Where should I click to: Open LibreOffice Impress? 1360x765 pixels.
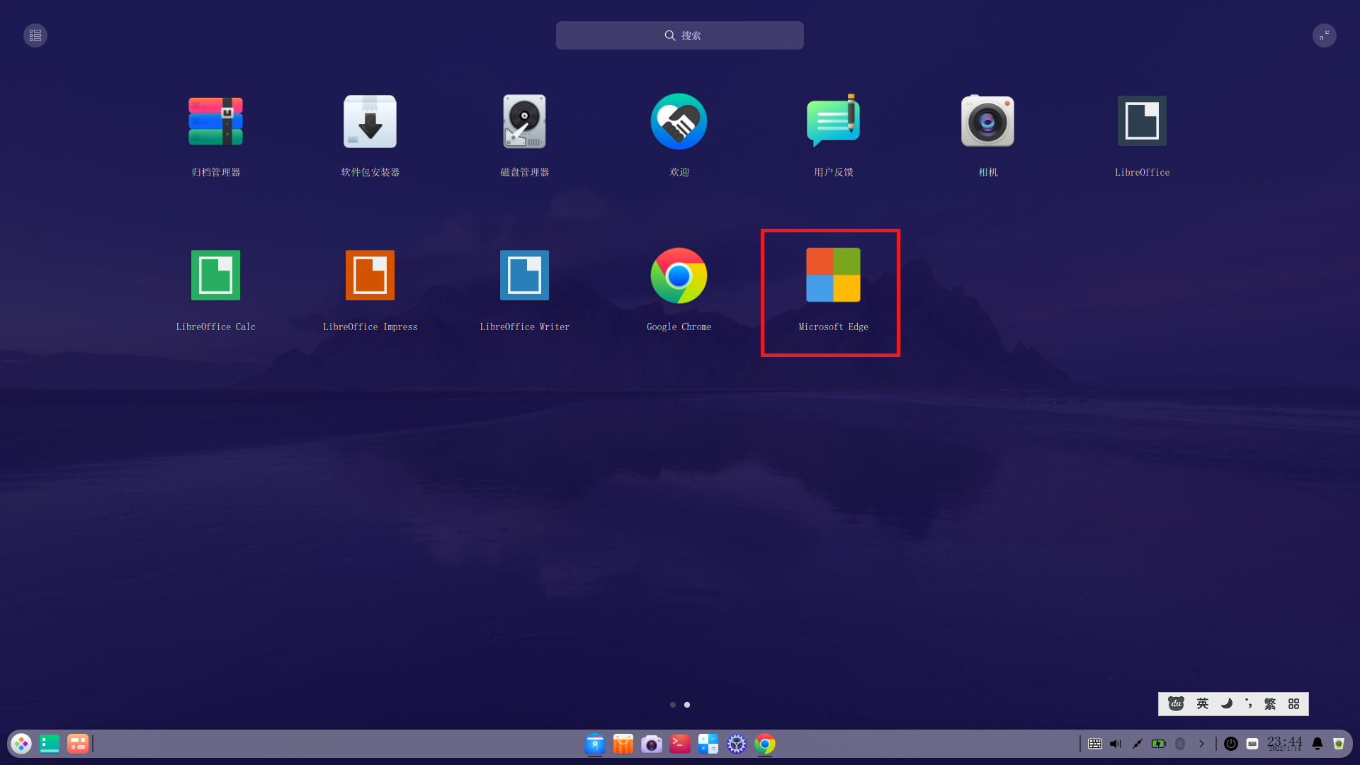tap(370, 276)
